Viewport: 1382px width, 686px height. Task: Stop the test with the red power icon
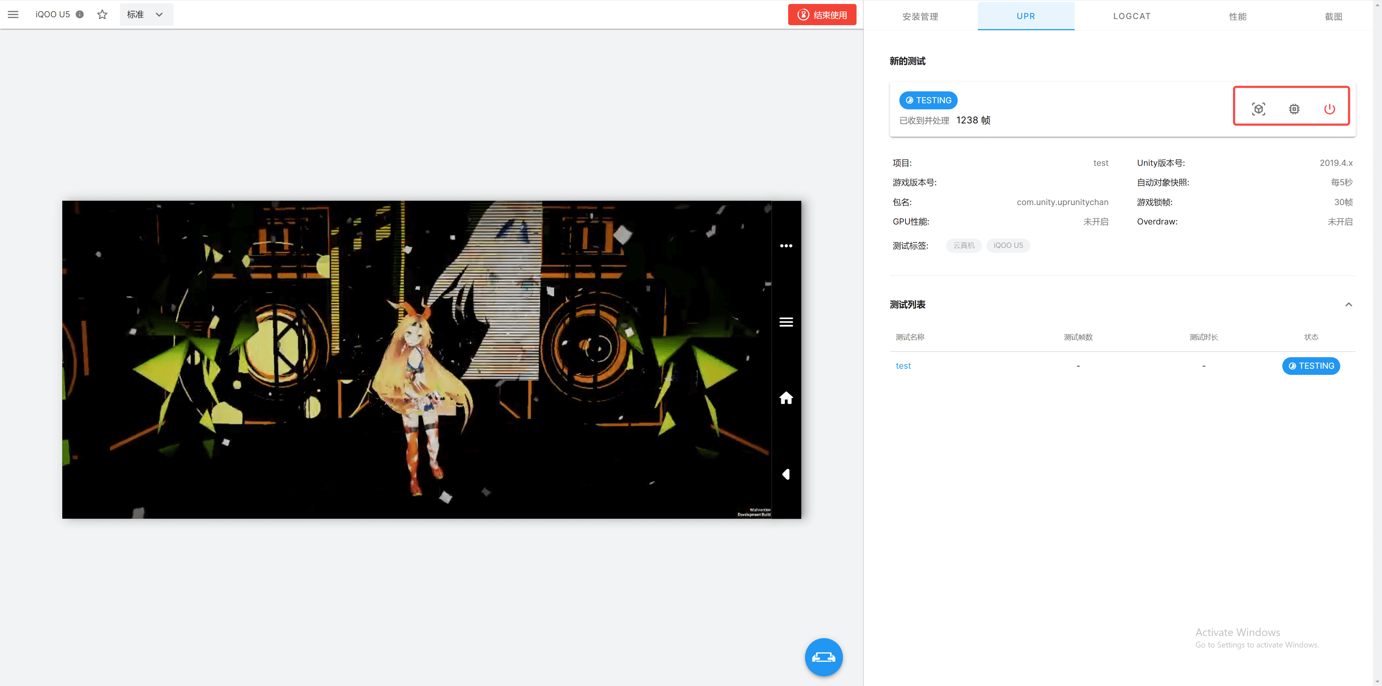pos(1329,109)
